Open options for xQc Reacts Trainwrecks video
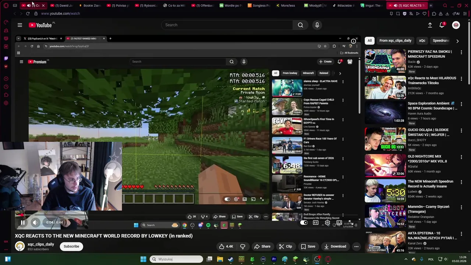The image size is (471, 265). pos(461,79)
